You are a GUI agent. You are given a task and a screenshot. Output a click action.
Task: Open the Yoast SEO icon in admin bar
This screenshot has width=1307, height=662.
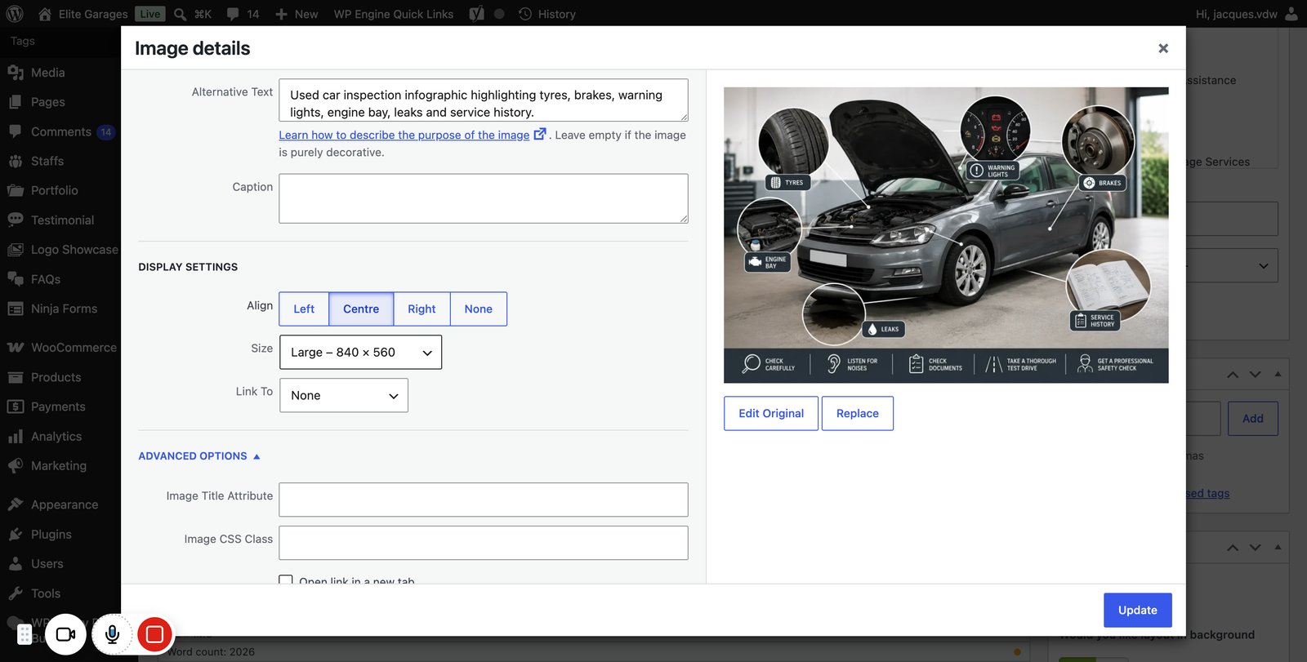(477, 14)
